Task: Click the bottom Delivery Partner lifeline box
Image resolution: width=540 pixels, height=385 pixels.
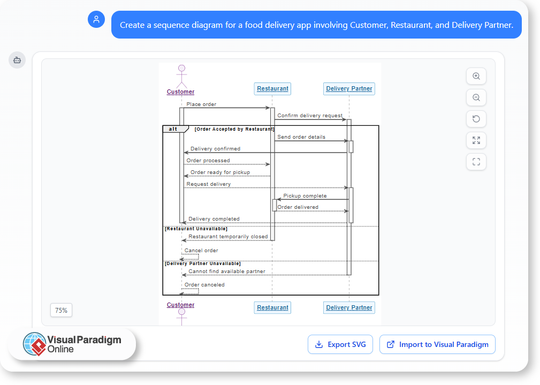Action: 349,307
